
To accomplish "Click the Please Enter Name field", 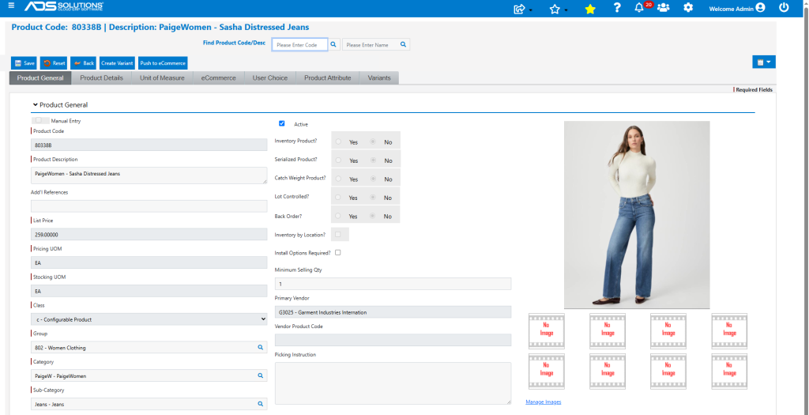I will 370,45.
